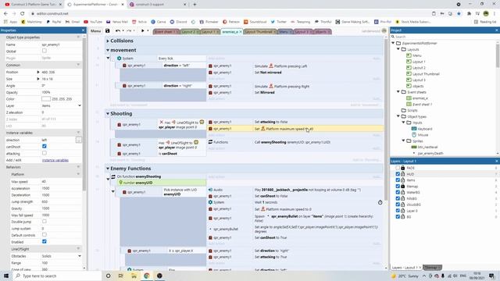500x281 pixels.
Task: Open File Explorer from the taskbar
Action: tap(134, 276)
